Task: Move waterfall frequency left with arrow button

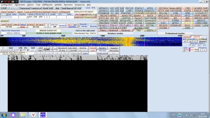Action: tap(200, 50)
